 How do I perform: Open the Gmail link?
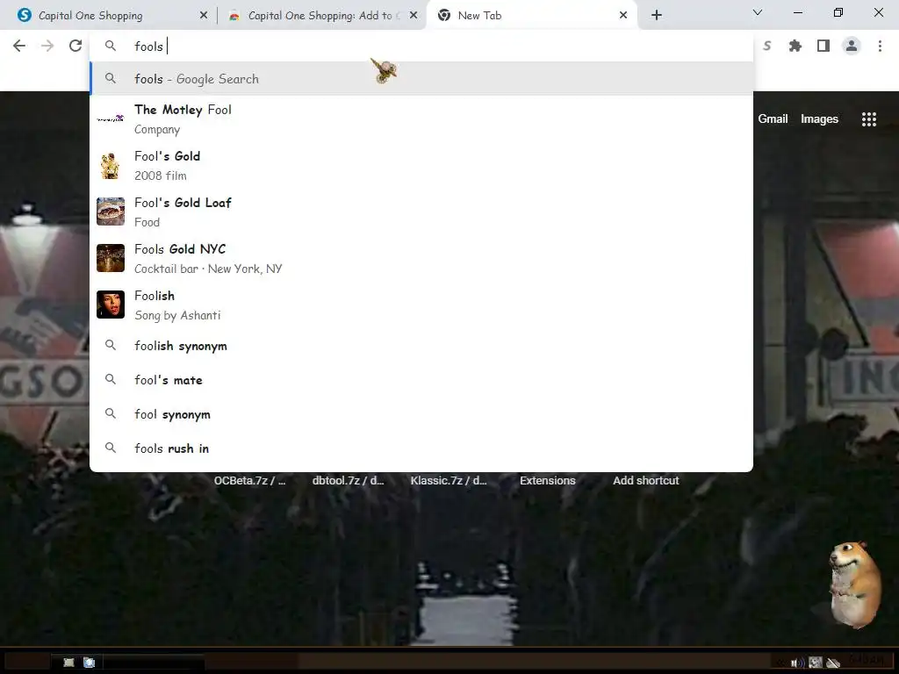pyautogui.click(x=773, y=118)
